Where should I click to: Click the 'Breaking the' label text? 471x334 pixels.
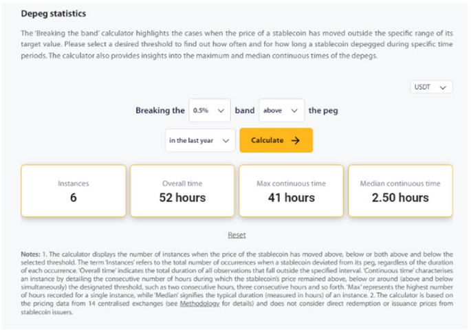click(x=160, y=110)
